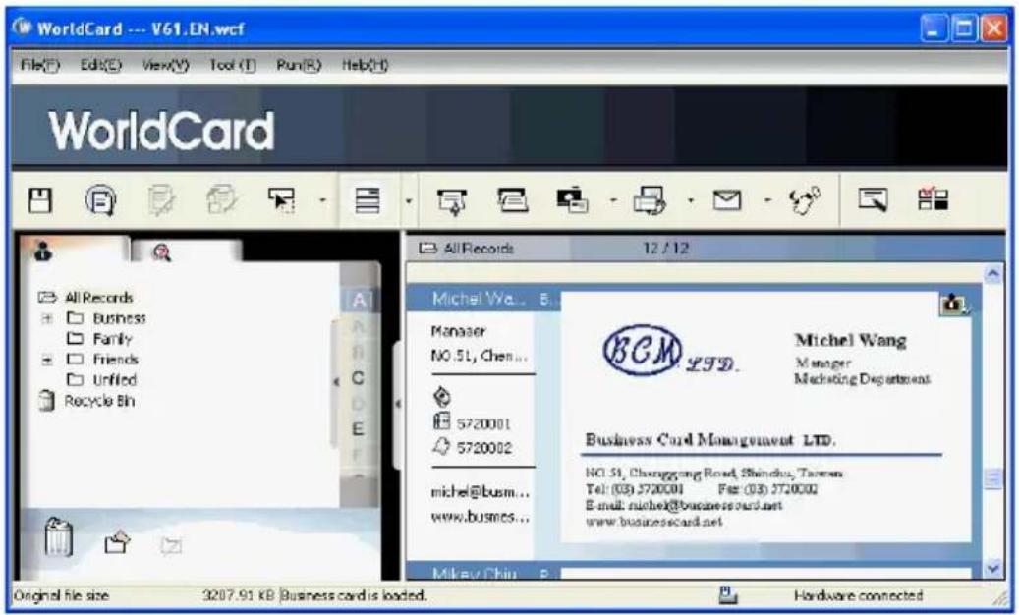Viewport: 1019px width, 615px height.
Task: Click the grayed-out pencil edit icon
Action: click(160, 200)
